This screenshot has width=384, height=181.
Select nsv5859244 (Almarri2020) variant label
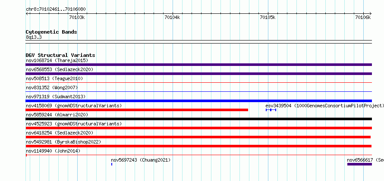tap(57, 115)
